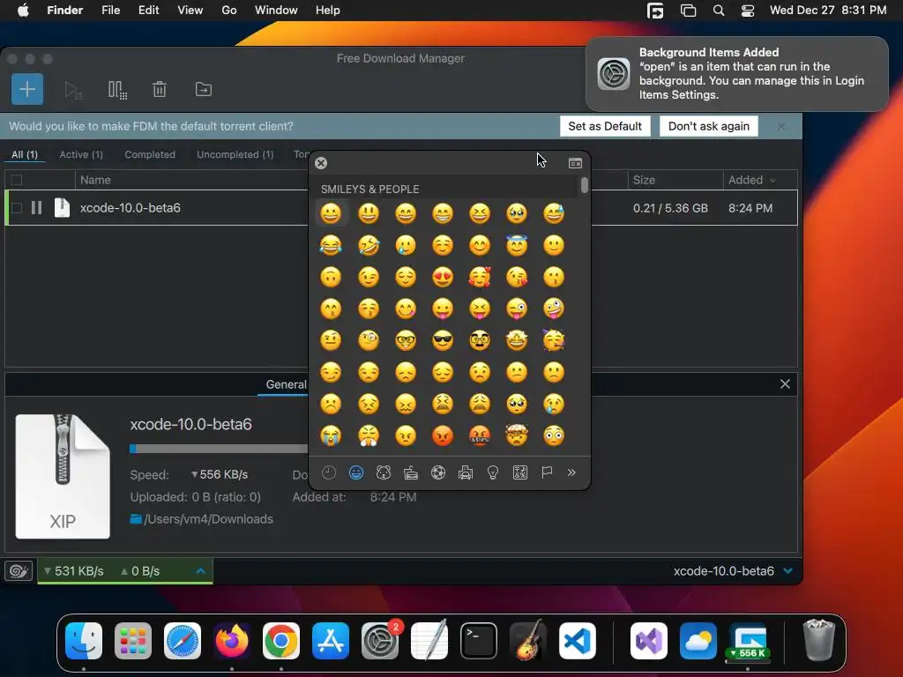This screenshot has width=903, height=677.
Task: Select Food & Drink emoji category
Action: pyautogui.click(x=411, y=472)
